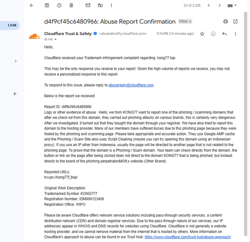Delete this email with trash icon
This screenshot has width=250, height=242.
coord(71,6)
